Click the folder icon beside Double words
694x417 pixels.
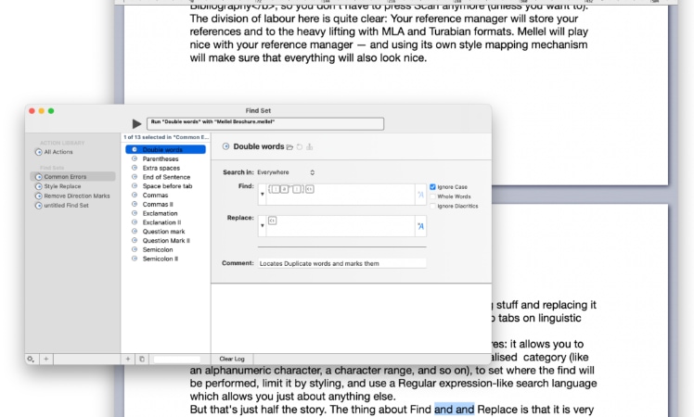click(x=289, y=147)
